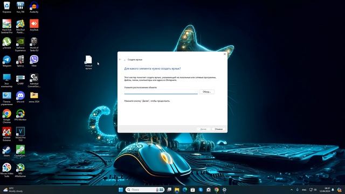Click the Отмена cancel button
Image resolution: width=345 pixels, height=194 pixels.
click(x=218, y=129)
